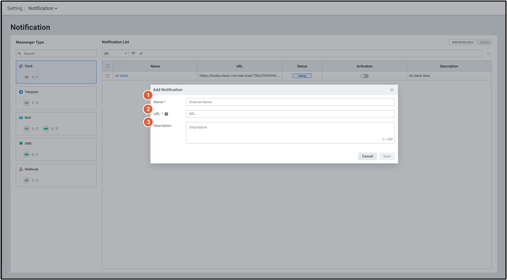Click the search magnifier icon
Viewport: 507px width, 280px height.
coord(20,54)
